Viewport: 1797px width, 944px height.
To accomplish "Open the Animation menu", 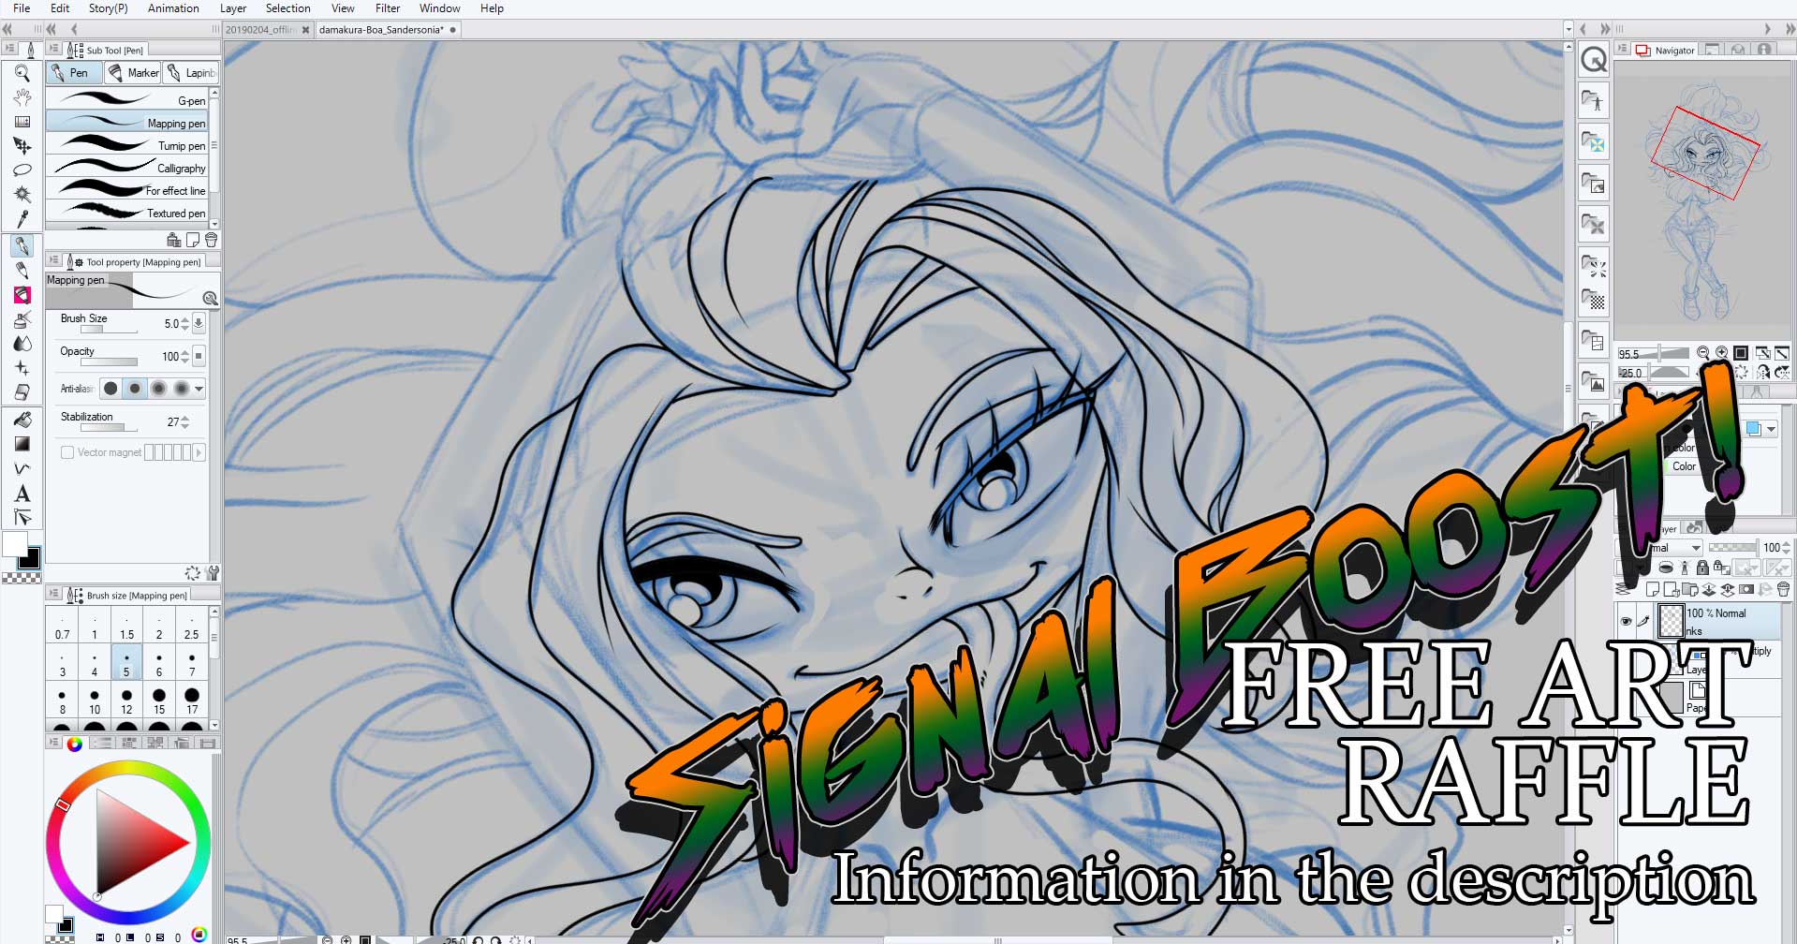I will click(173, 8).
